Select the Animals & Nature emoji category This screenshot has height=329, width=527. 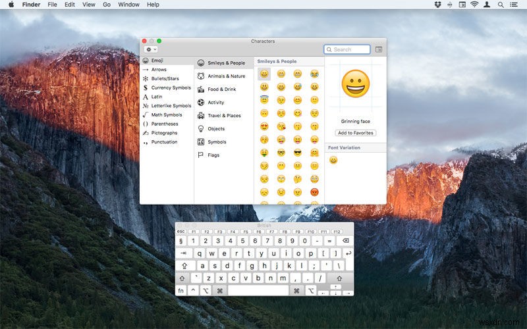pyautogui.click(x=226, y=76)
